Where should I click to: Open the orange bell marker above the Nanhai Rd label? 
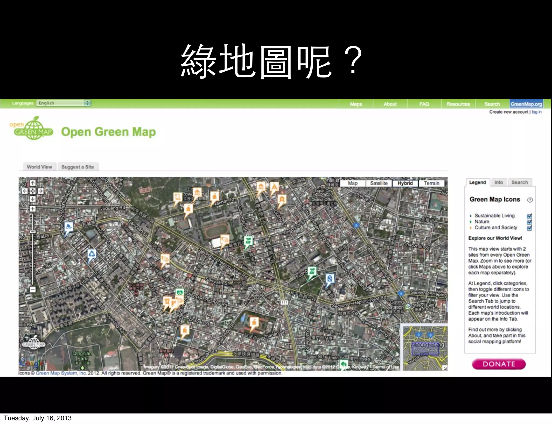[215, 196]
